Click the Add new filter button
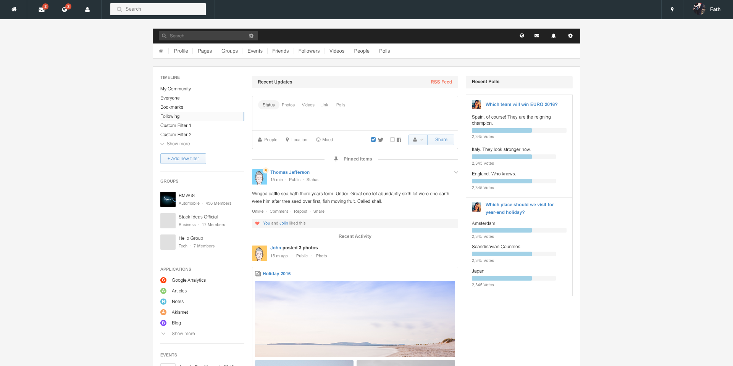Viewport: 733px width, 366px height. [x=183, y=159]
